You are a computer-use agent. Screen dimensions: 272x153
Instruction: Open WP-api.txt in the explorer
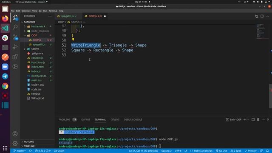(x=37, y=98)
